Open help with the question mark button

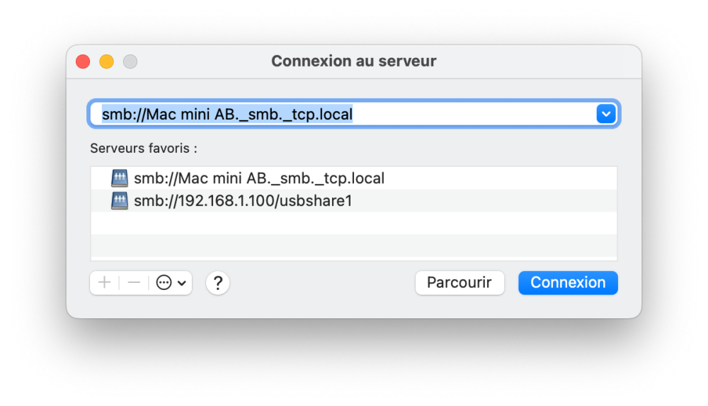coord(218,283)
